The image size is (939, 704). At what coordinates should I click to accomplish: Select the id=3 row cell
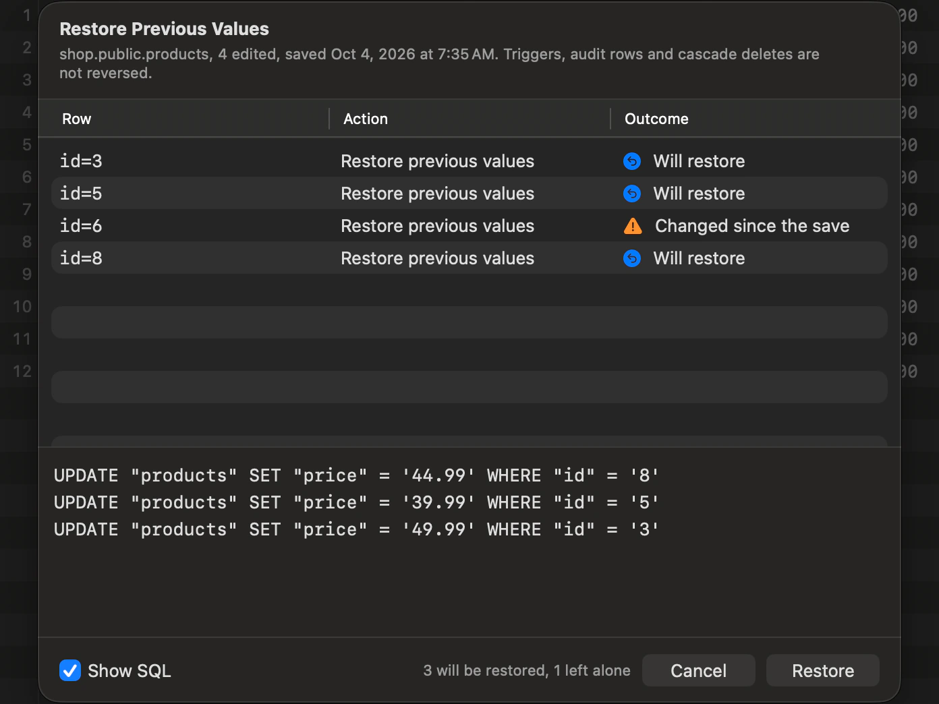tap(81, 161)
